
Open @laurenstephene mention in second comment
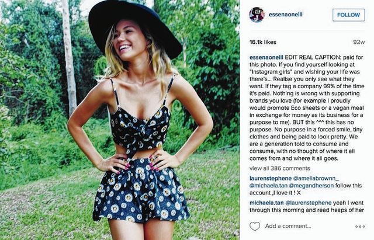pos(308,203)
